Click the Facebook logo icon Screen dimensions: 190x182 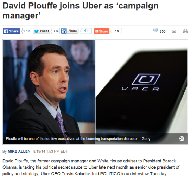click(x=6, y=31)
